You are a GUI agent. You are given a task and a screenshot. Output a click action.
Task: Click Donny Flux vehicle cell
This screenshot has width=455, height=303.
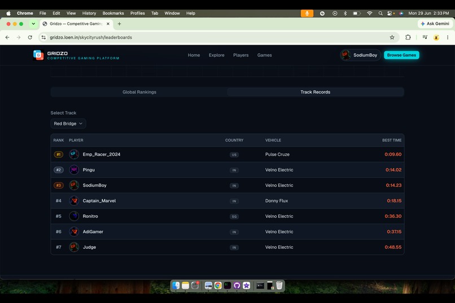277,201
